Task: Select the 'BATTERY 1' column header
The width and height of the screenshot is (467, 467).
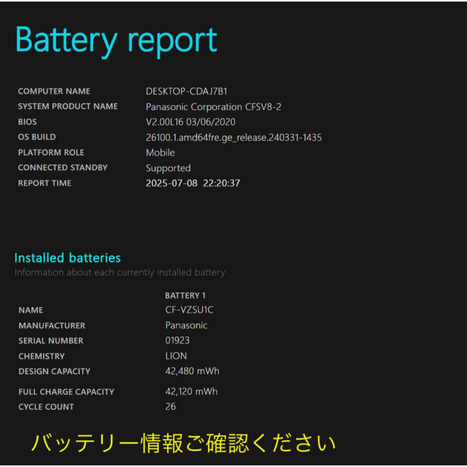Action: [x=185, y=295]
